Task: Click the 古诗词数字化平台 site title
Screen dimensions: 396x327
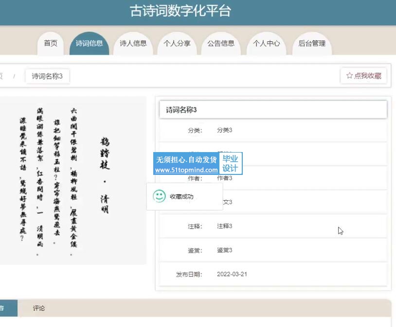Action: (x=180, y=11)
